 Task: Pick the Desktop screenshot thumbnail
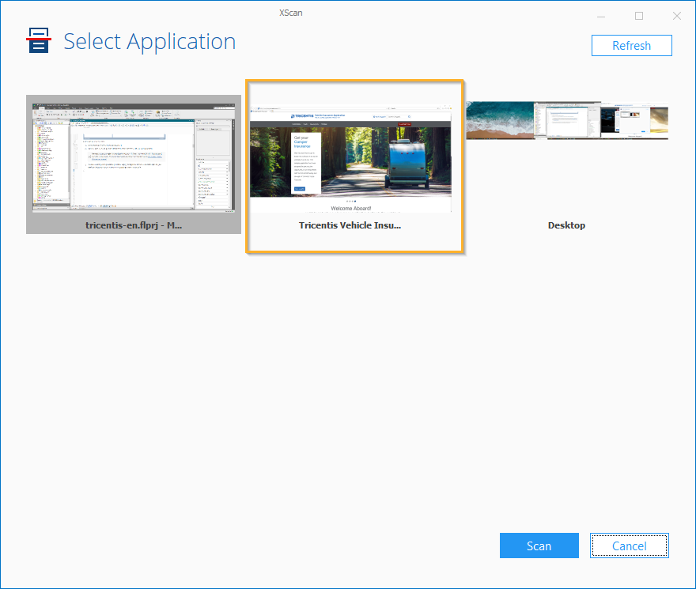point(566,120)
